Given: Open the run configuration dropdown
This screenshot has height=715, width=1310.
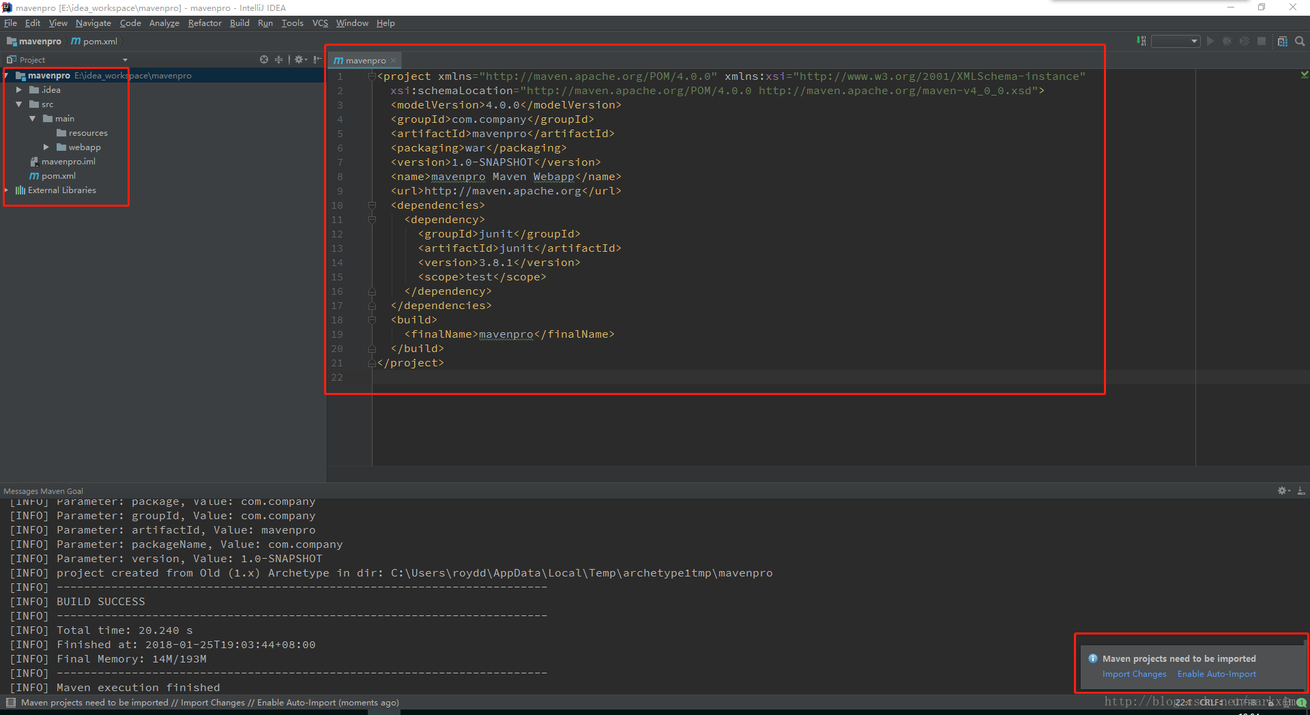Looking at the screenshot, I should tap(1175, 41).
